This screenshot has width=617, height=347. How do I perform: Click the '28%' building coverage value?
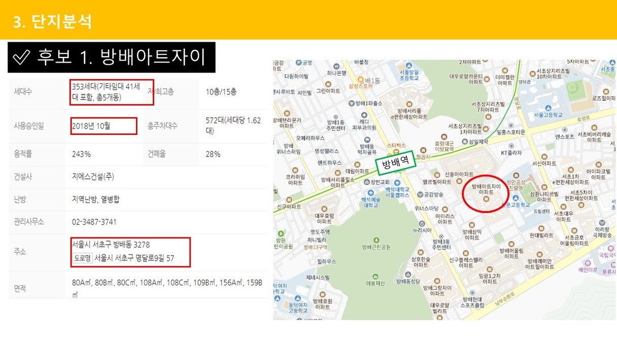point(213,154)
